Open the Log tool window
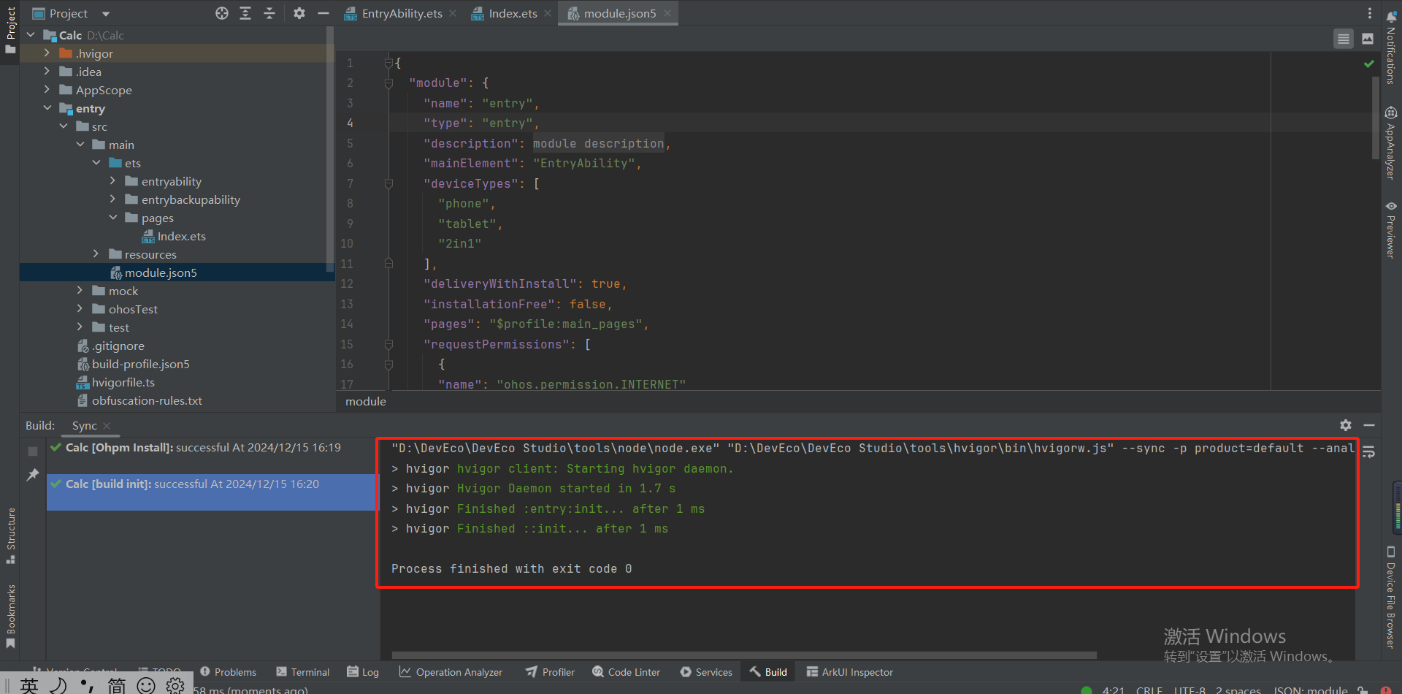 point(363,672)
